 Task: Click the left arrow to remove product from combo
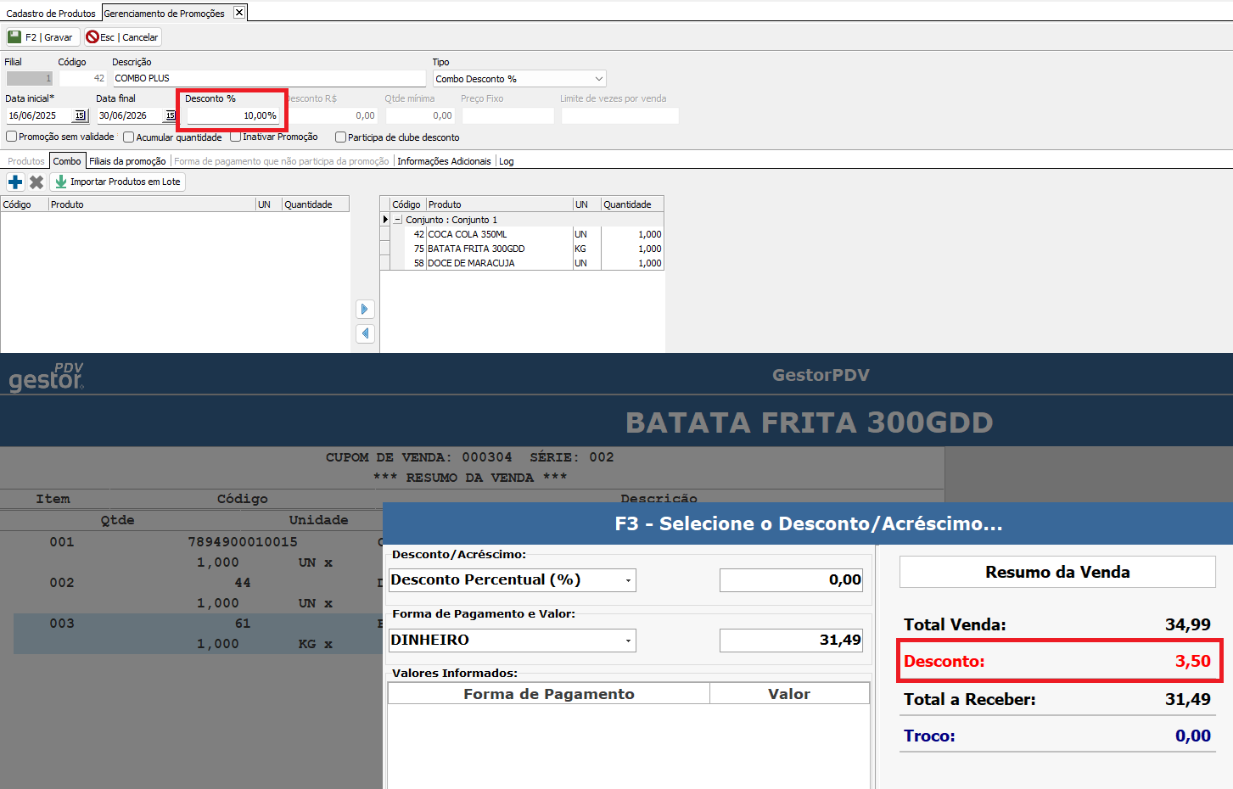pos(365,333)
